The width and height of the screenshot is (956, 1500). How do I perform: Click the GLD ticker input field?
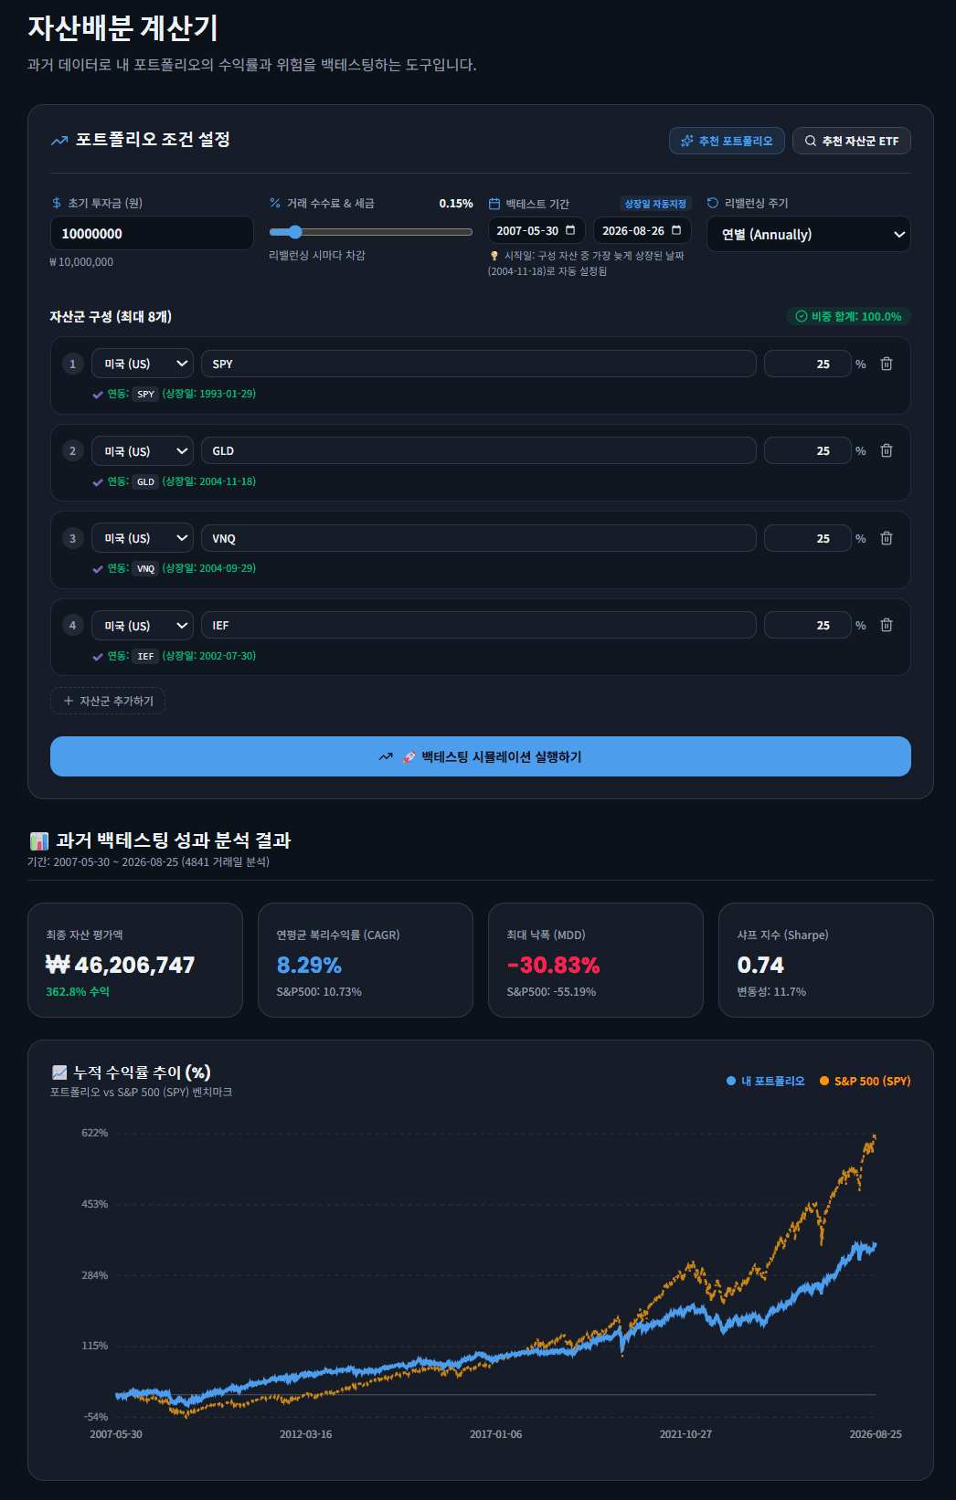tap(478, 450)
